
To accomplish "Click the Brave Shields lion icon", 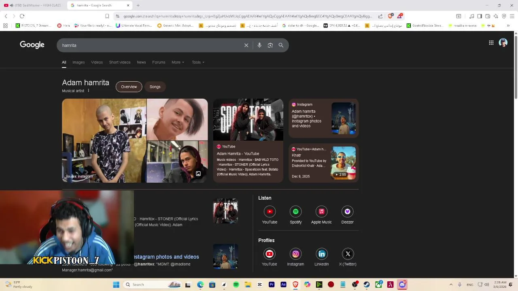I will coord(390,16).
